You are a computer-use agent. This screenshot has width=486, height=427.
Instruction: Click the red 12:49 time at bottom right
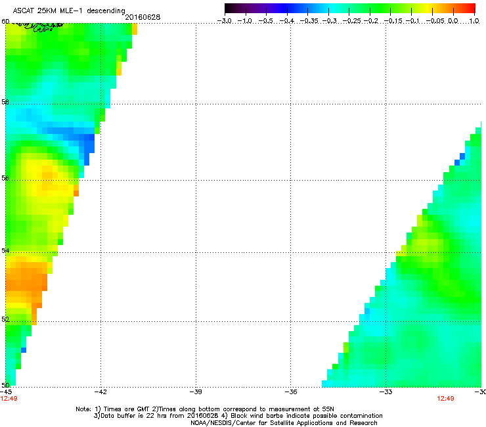tap(445, 399)
